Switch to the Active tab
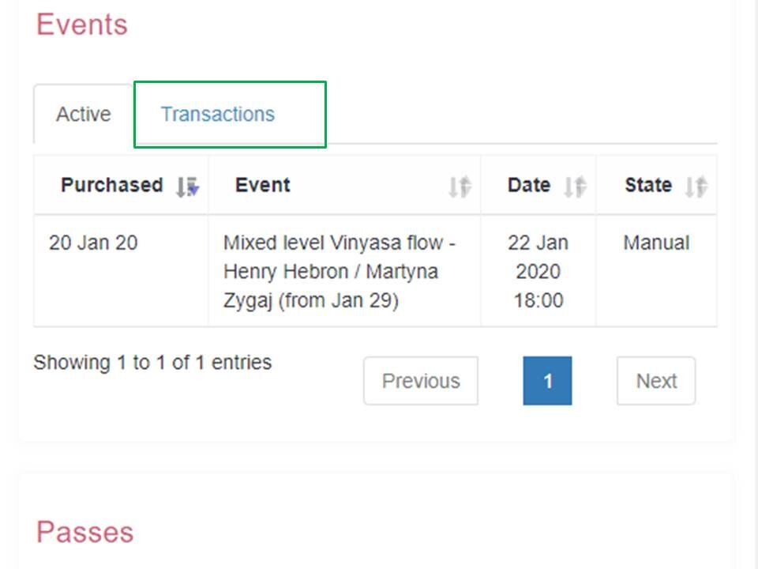Viewport: 758px width, 569px height. click(82, 114)
